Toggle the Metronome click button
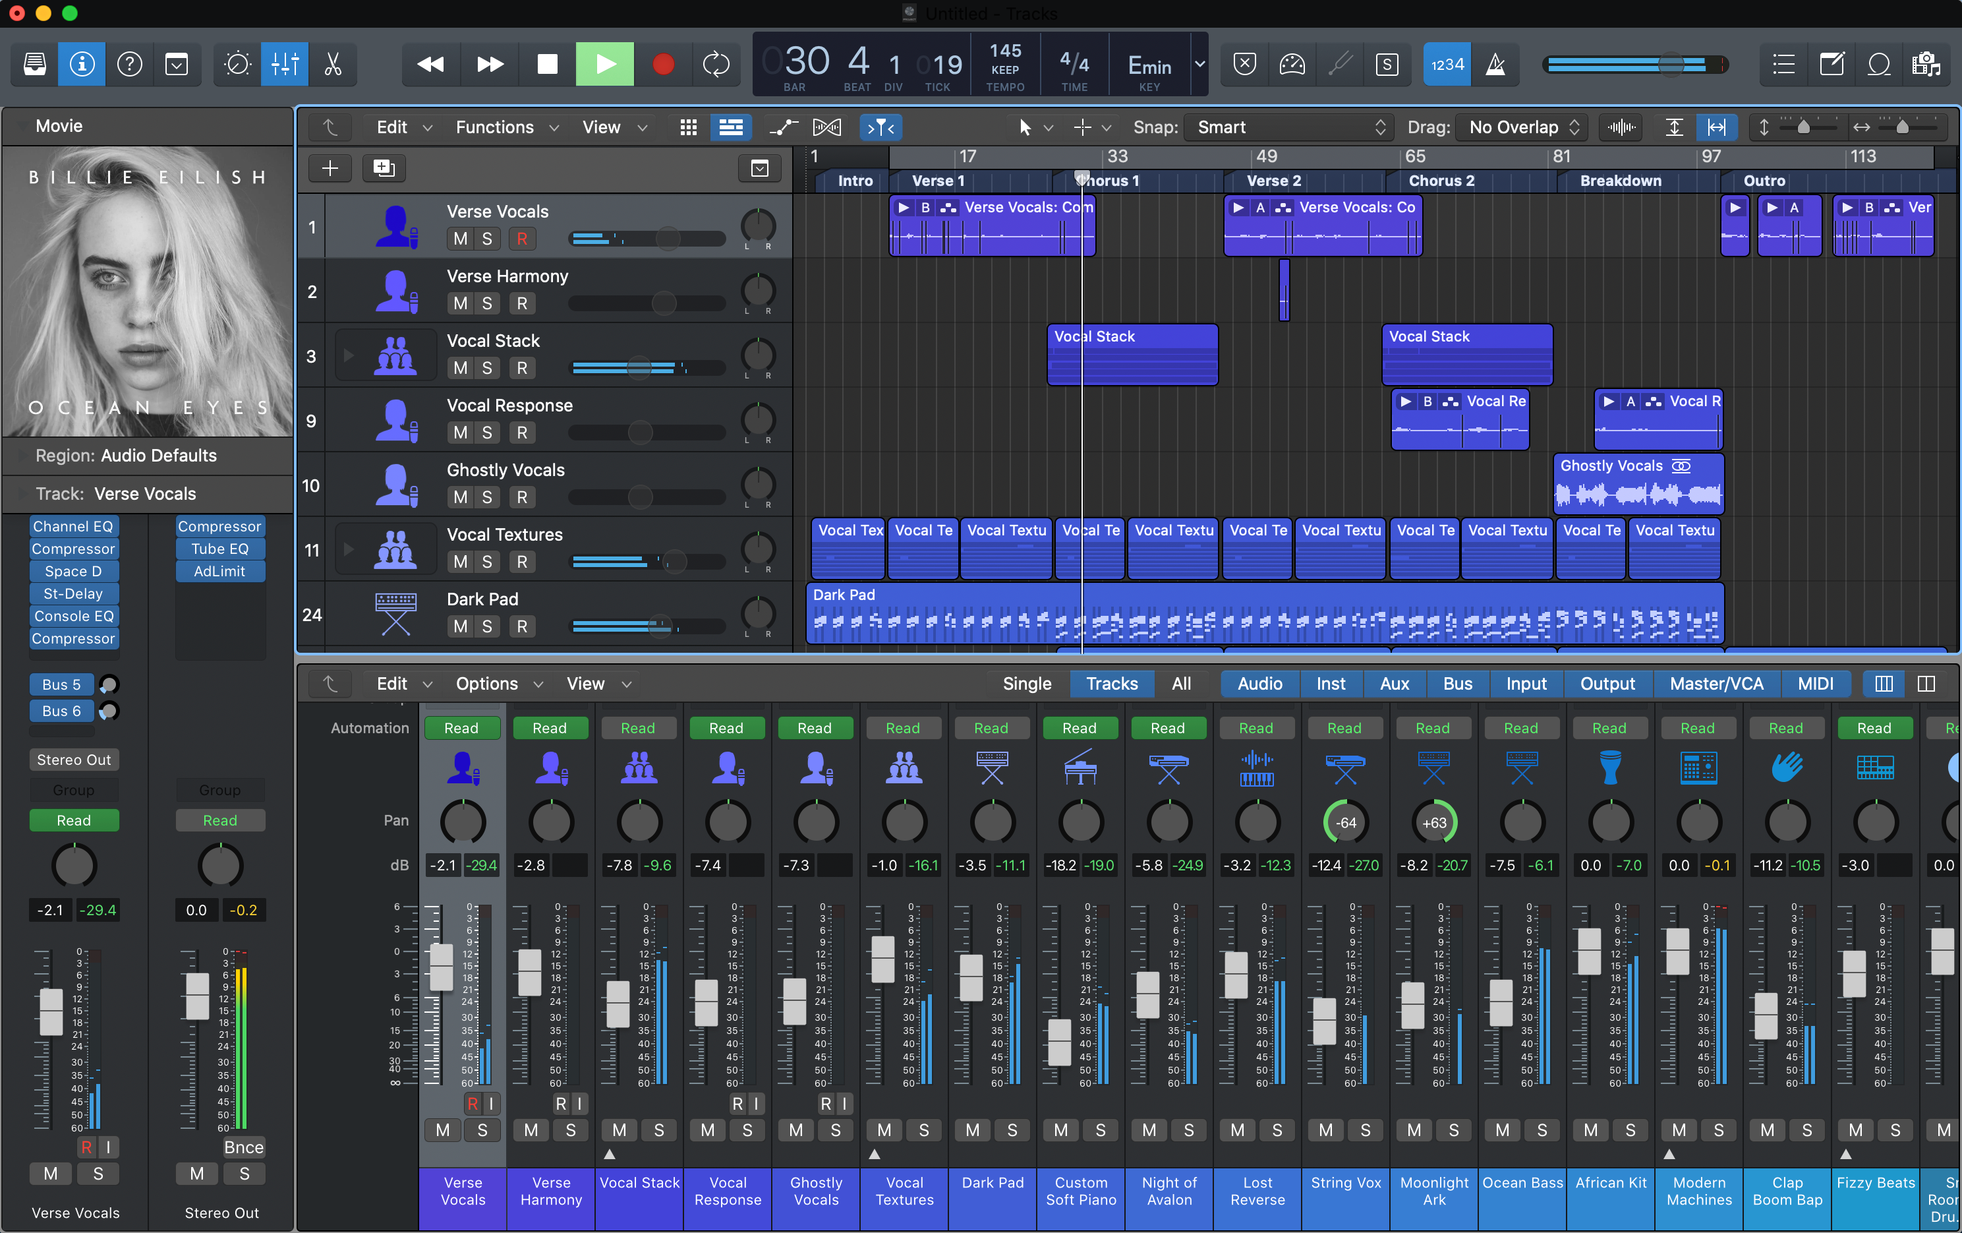 tap(1495, 63)
